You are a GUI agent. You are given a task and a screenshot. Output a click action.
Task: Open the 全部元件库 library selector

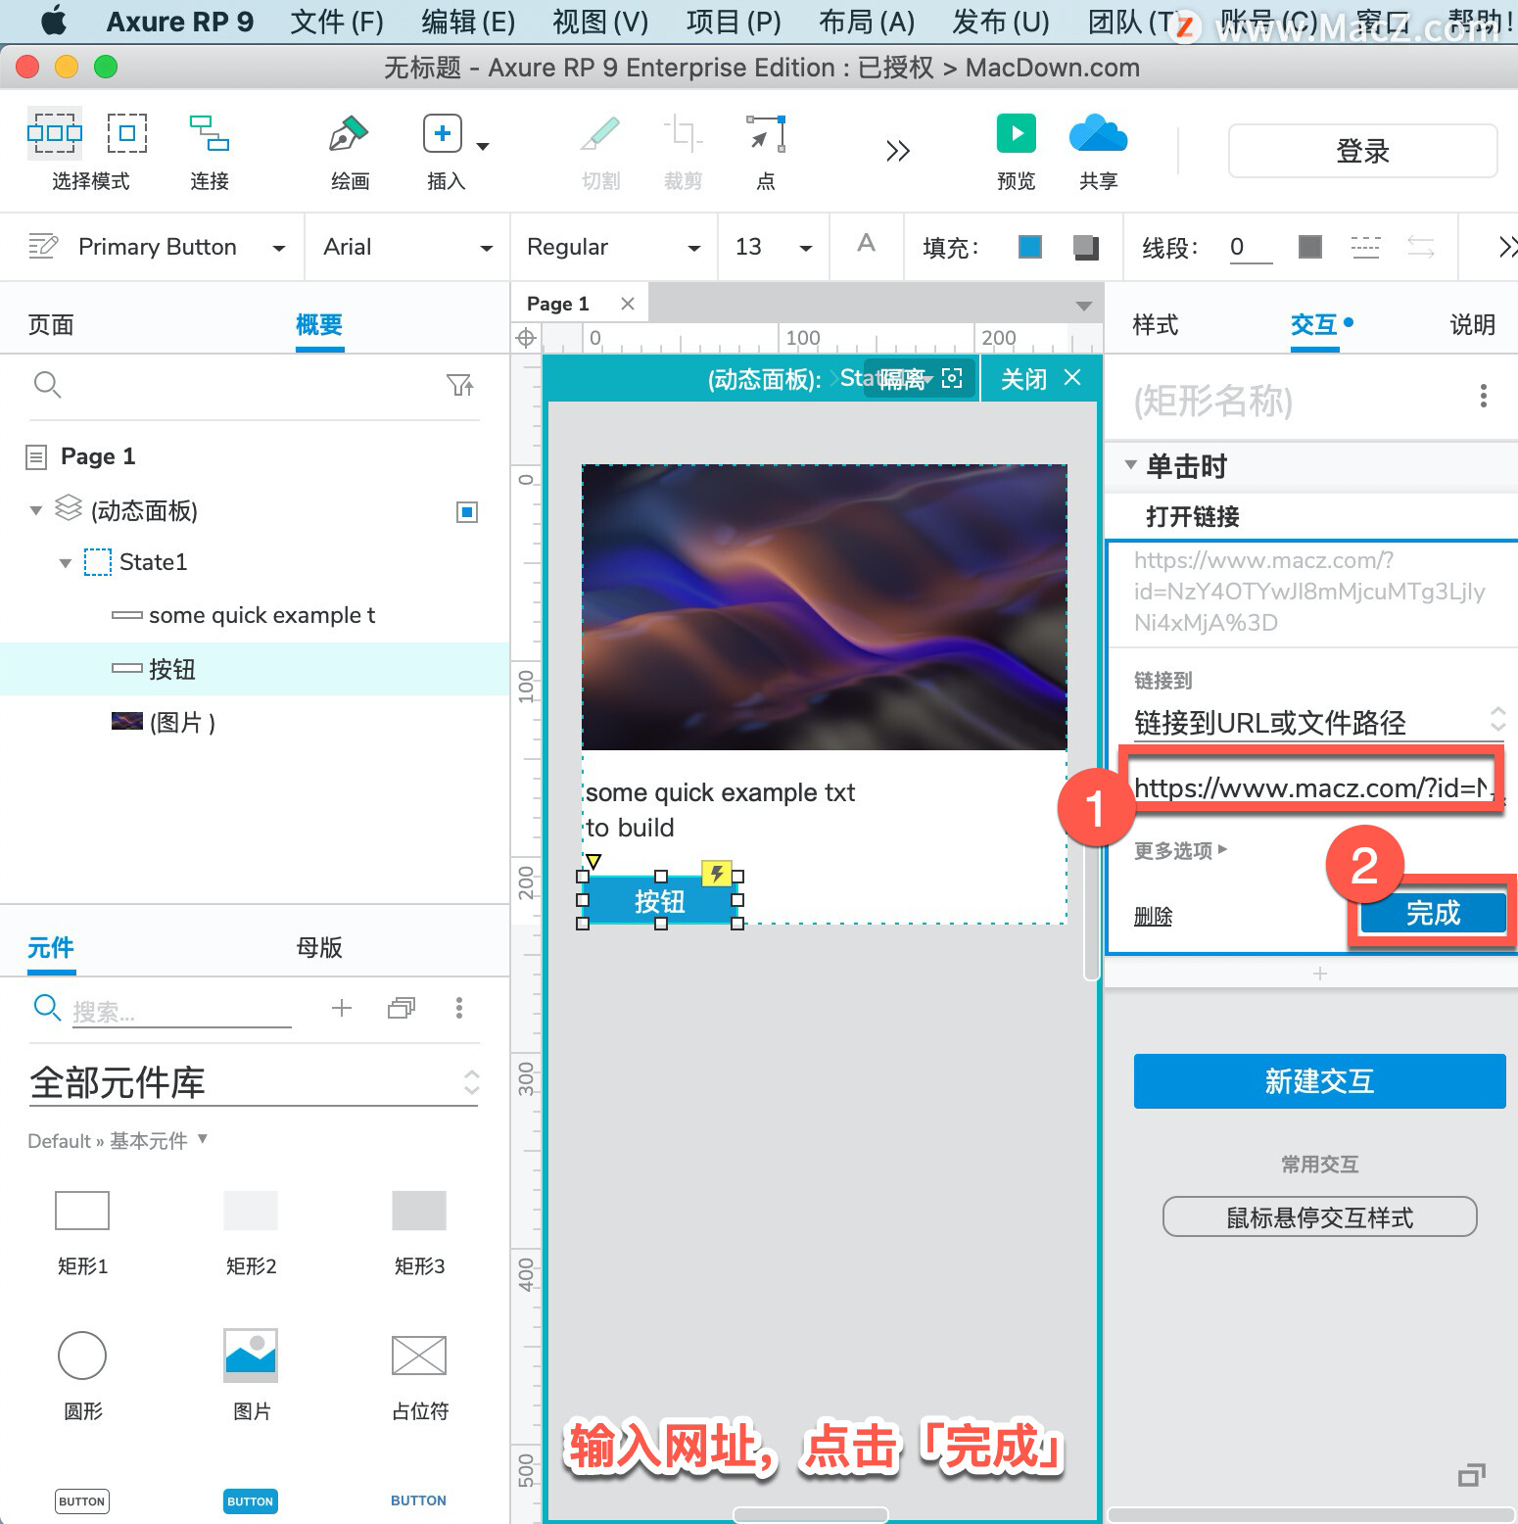(x=254, y=1082)
